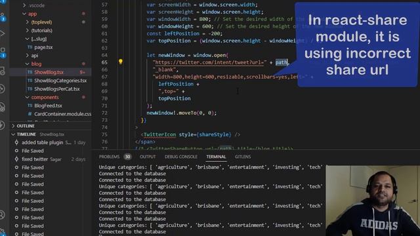Switch to the DEBUG CONSOLE tab
The image size is (420, 236).
point(181,157)
